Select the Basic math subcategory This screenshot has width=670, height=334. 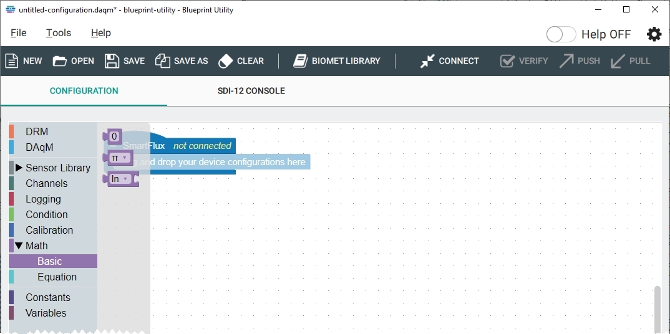[53, 261]
